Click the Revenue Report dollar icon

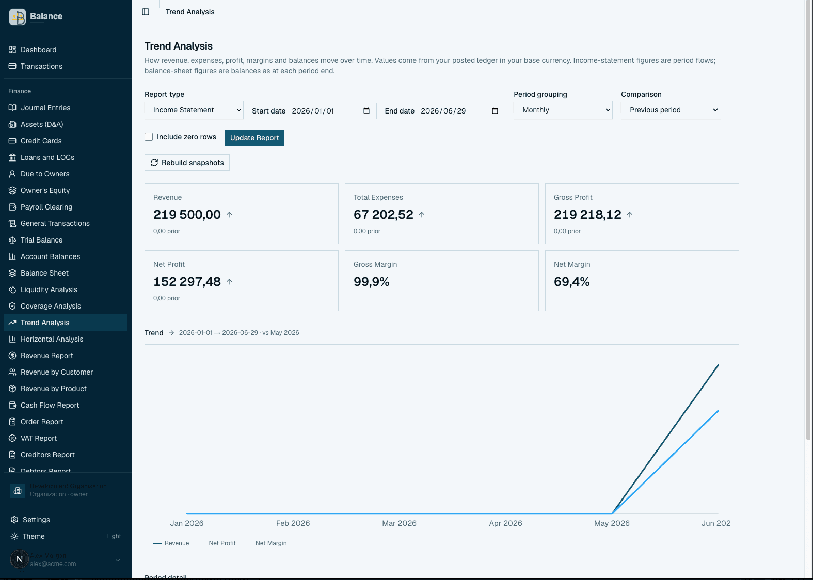(12, 356)
